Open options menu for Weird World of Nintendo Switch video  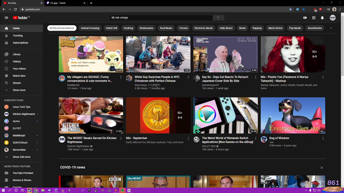(256, 138)
